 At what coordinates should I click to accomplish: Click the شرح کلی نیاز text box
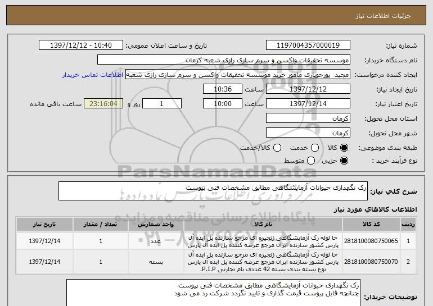[x=213, y=191]
